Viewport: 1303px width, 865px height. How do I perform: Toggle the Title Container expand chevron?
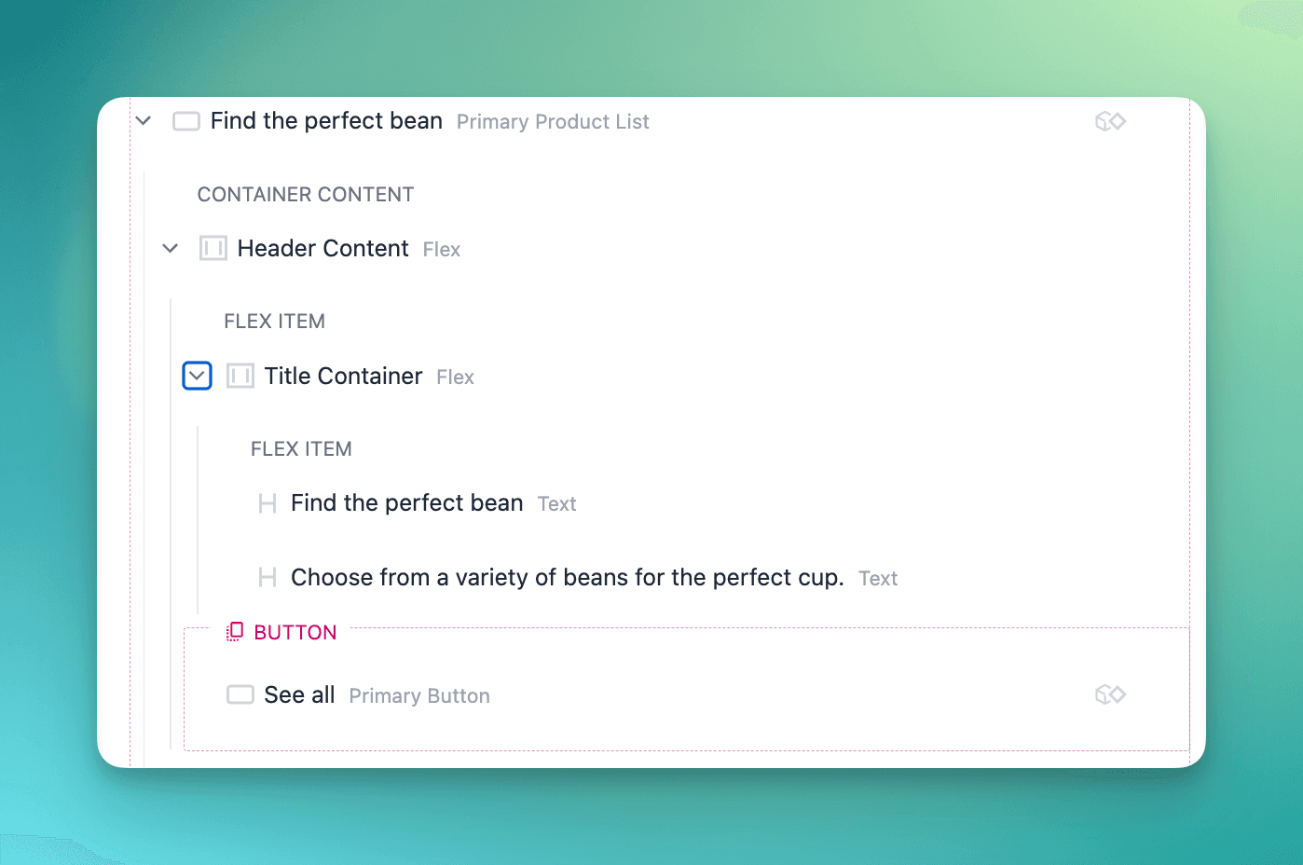pyautogui.click(x=198, y=377)
